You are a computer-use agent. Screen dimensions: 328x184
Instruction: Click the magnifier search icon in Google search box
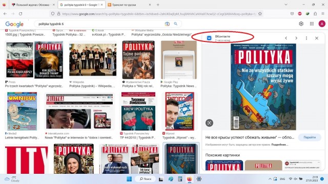[176, 24]
